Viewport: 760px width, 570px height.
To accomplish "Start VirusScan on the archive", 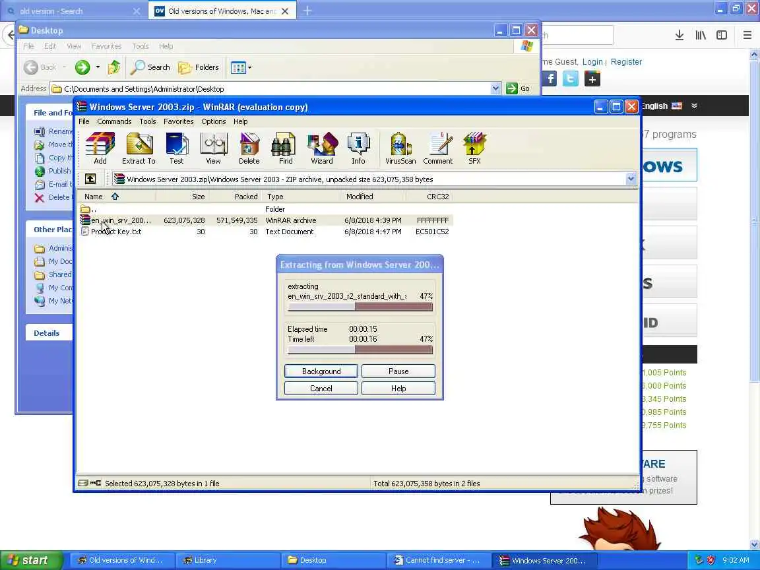I will [x=400, y=148].
